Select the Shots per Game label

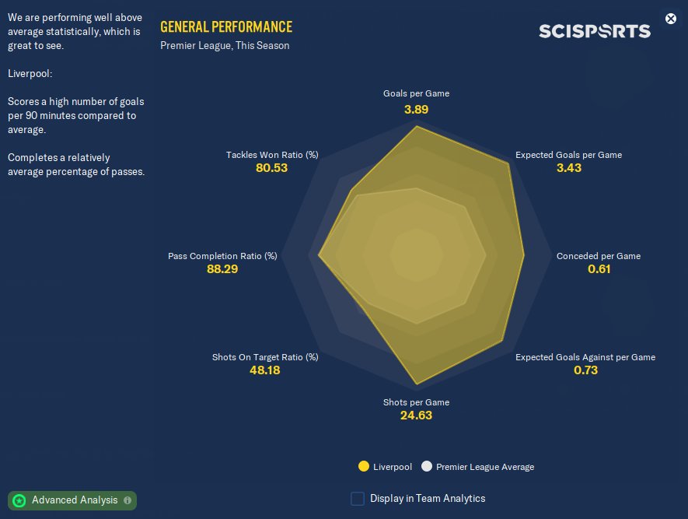(416, 402)
